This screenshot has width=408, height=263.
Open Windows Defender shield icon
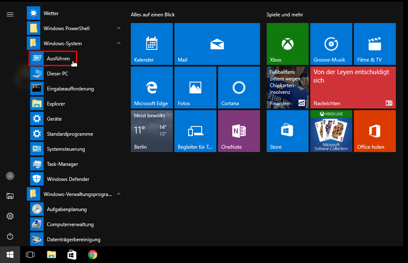click(x=36, y=179)
